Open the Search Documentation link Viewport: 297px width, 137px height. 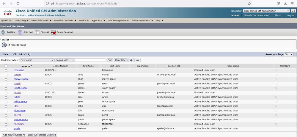pyautogui.click(x=257, y=15)
